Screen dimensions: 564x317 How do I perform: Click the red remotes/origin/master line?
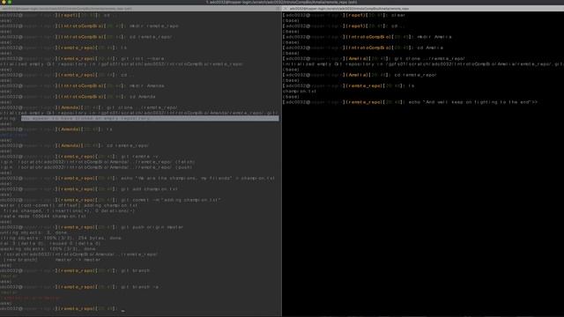pos(30,298)
